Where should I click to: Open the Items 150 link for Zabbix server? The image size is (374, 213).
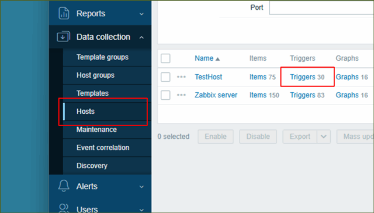coord(264,95)
